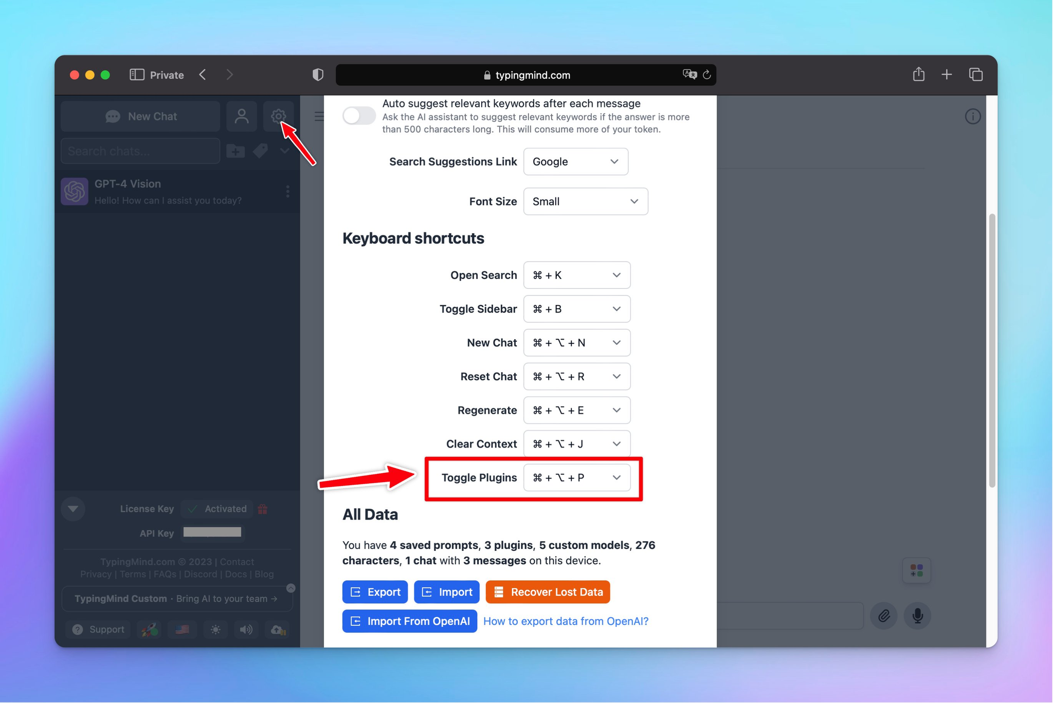Image resolution: width=1053 pixels, height=703 pixels.
Task: Enable the auto keyword suggestion toggle
Action: coord(358,116)
